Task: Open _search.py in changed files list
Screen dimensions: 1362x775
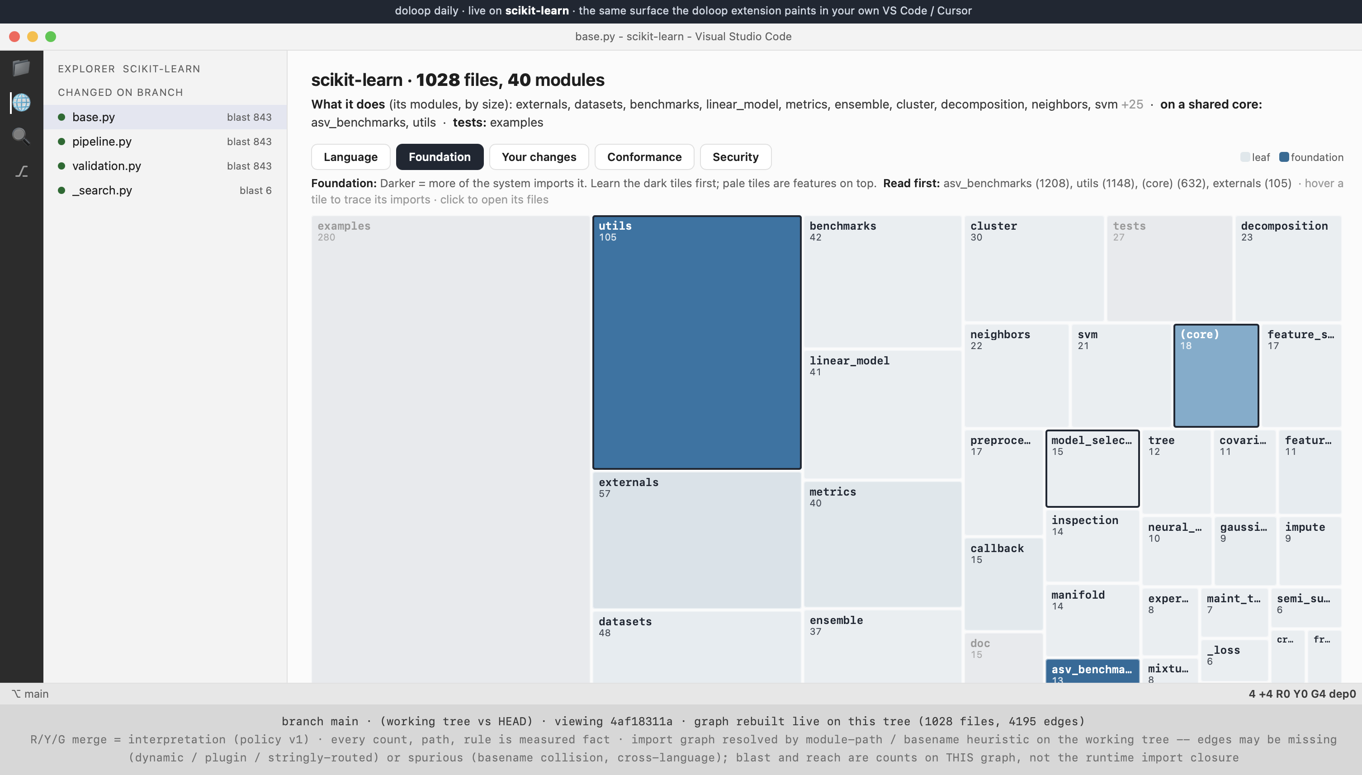Action: pos(165,190)
